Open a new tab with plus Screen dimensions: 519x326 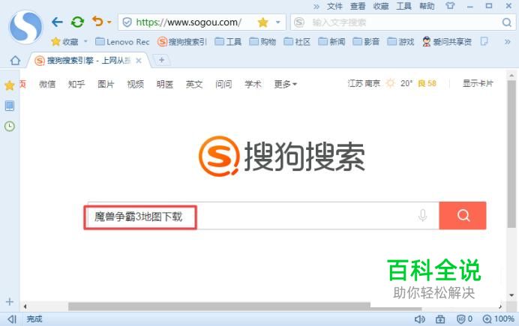point(161,60)
